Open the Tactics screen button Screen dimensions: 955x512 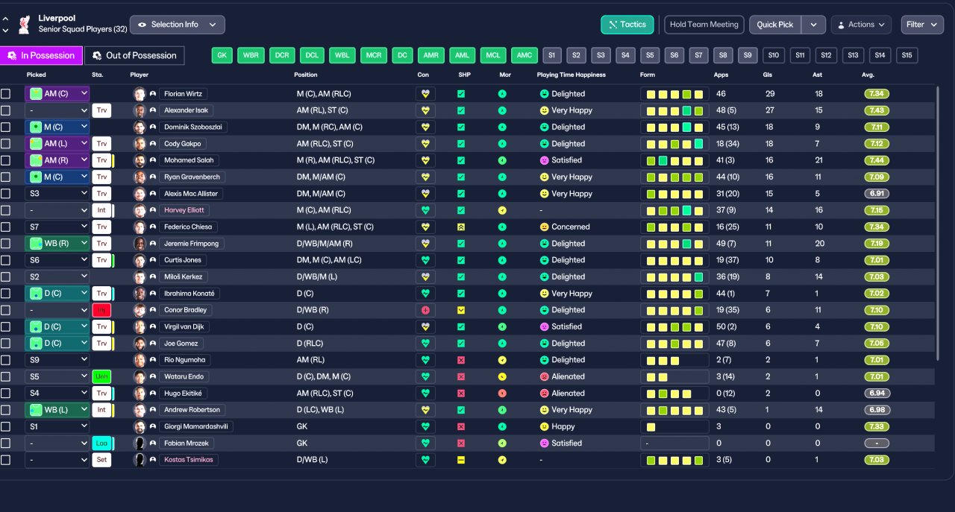tap(627, 25)
